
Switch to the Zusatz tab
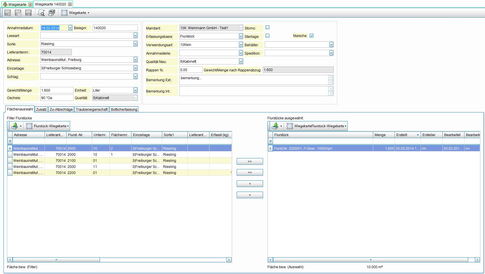coord(41,110)
